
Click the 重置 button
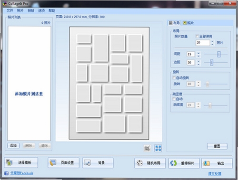pyautogui.click(x=217, y=146)
